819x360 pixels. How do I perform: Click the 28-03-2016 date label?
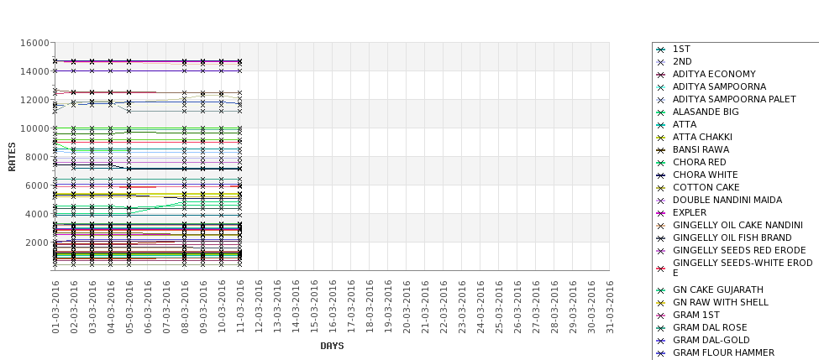point(554,307)
